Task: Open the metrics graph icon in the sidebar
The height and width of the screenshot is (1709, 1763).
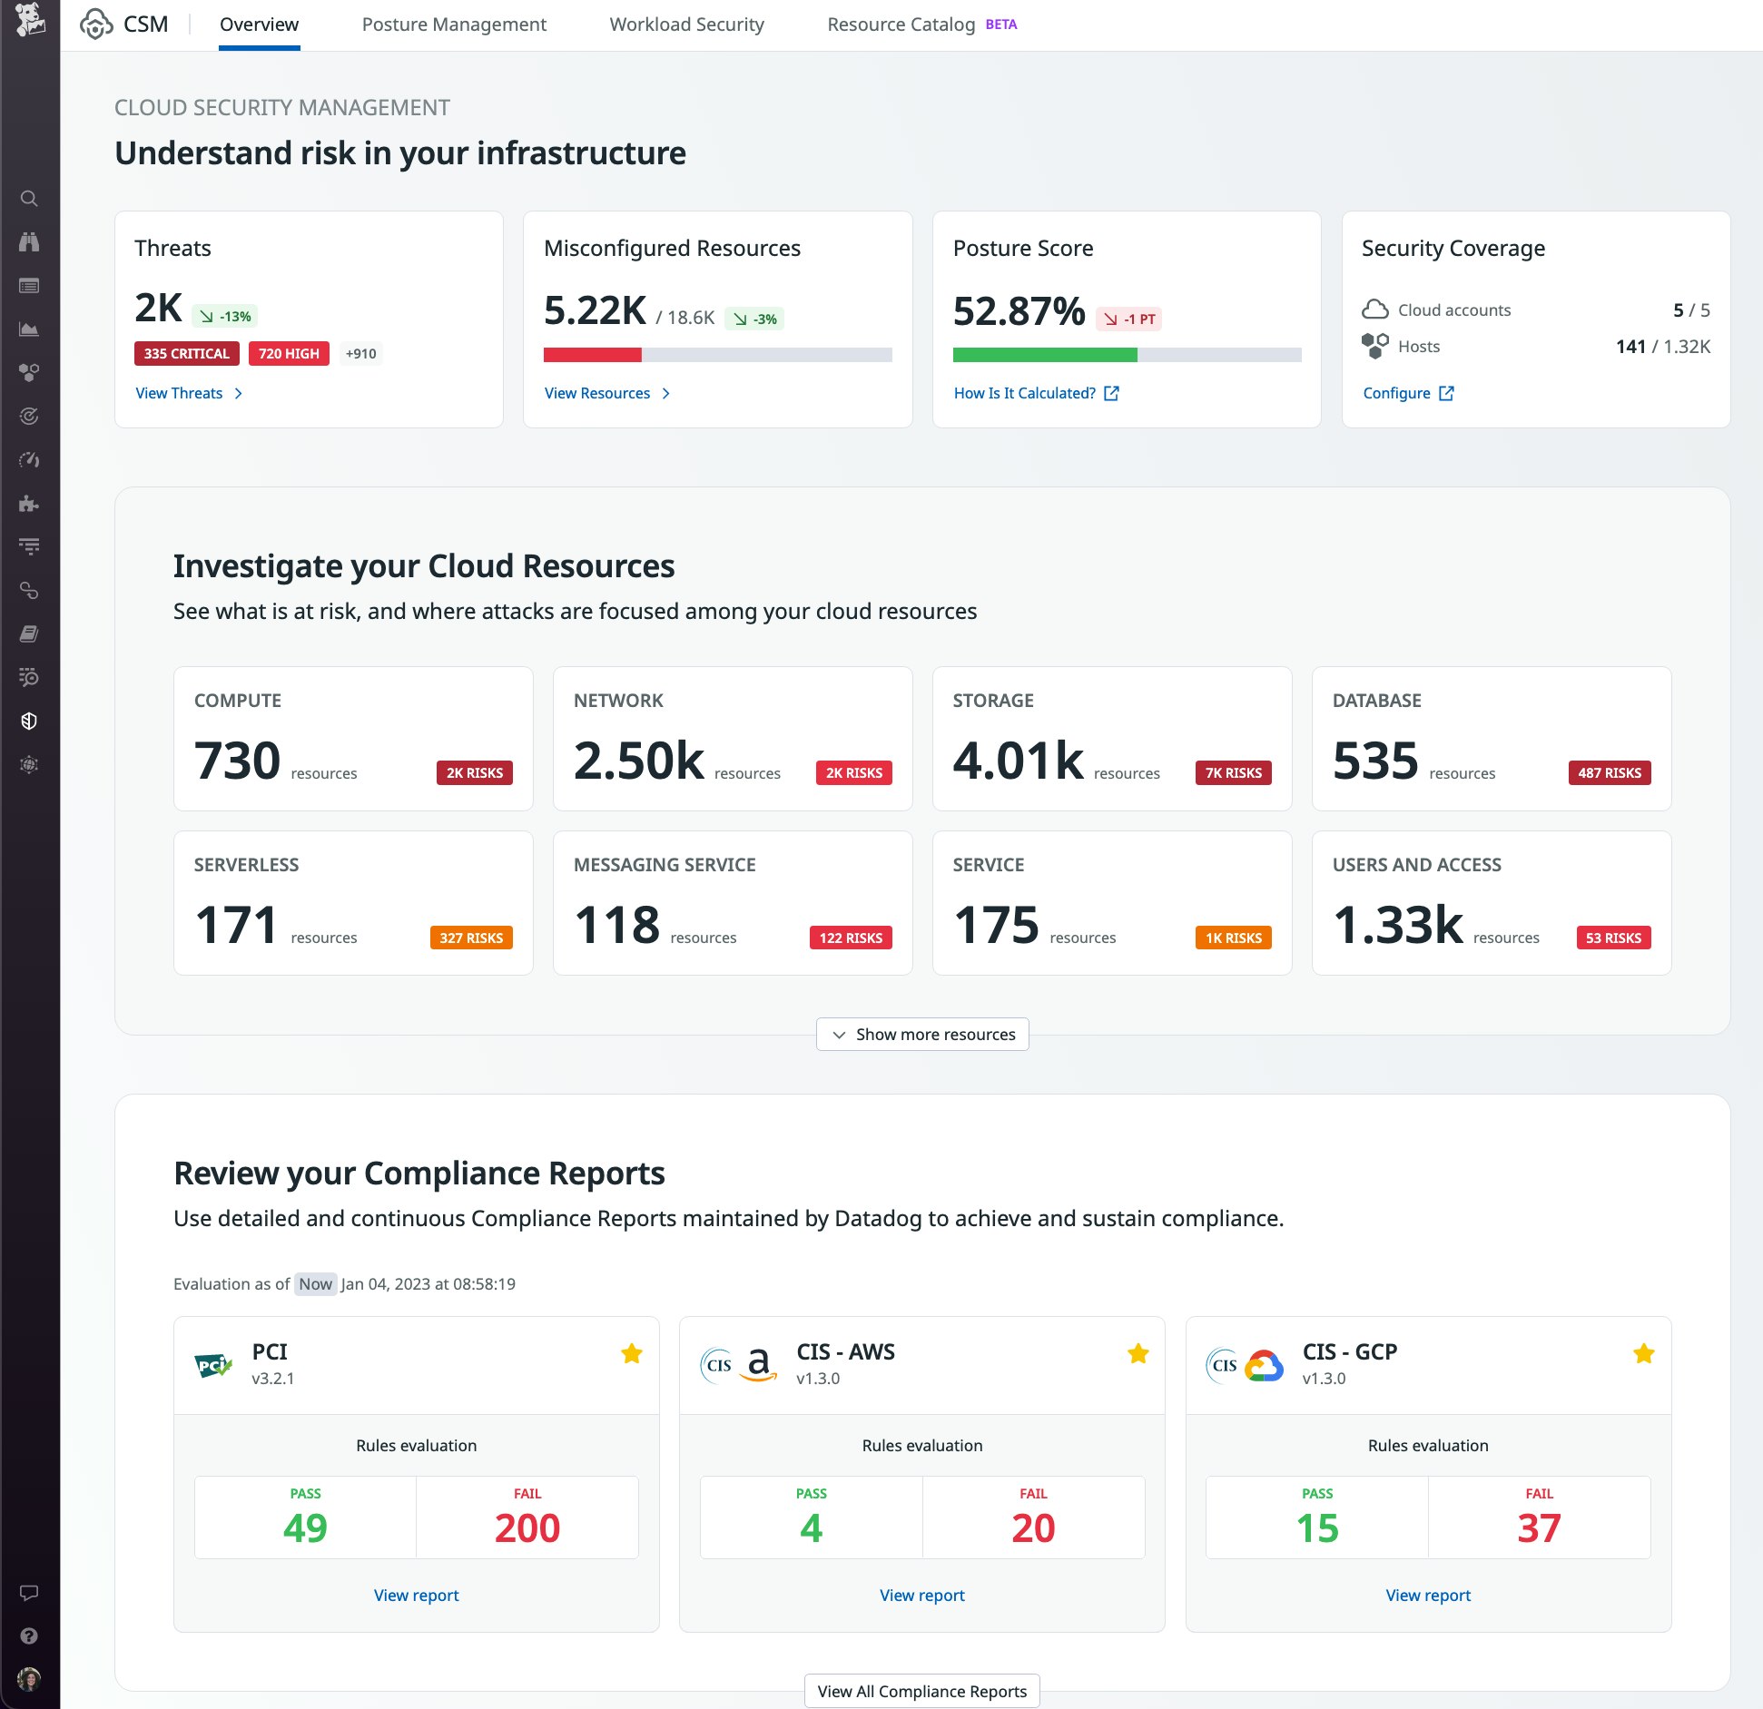Action: [30, 329]
